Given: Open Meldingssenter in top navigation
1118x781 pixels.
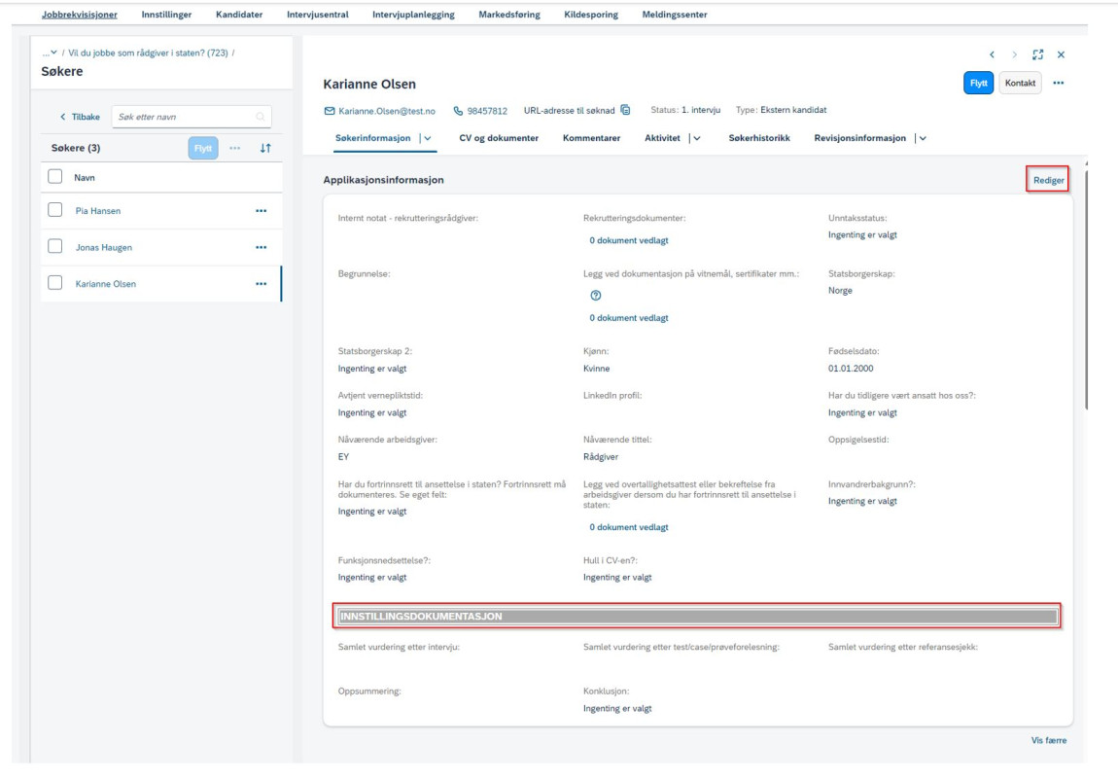Looking at the screenshot, I should tap(675, 15).
